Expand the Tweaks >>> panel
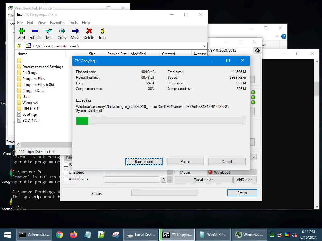The image size is (322, 241). click(x=203, y=180)
